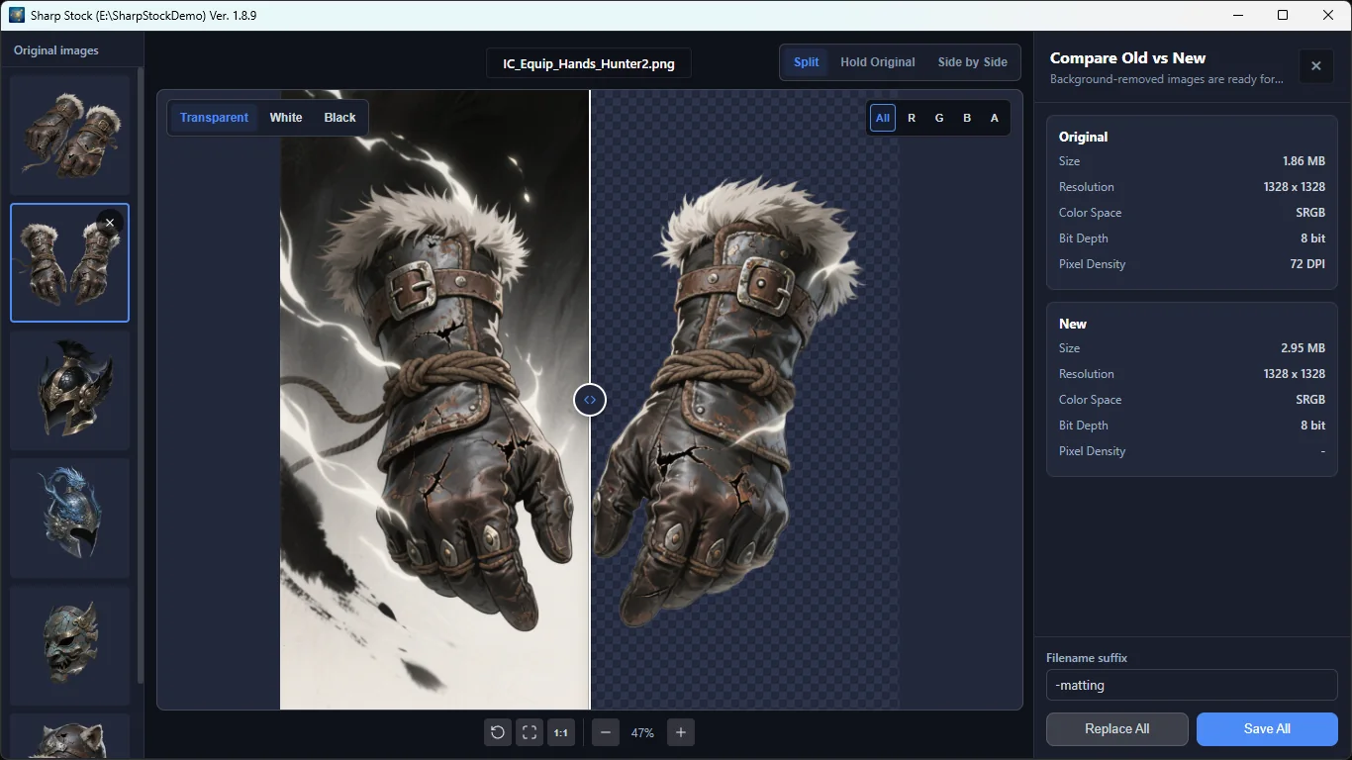Click the reset view icon
The image size is (1352, 760).
(x=498, y=732)
